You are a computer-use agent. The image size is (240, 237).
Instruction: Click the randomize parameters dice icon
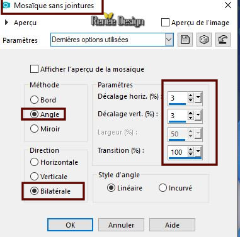(204, 40)
